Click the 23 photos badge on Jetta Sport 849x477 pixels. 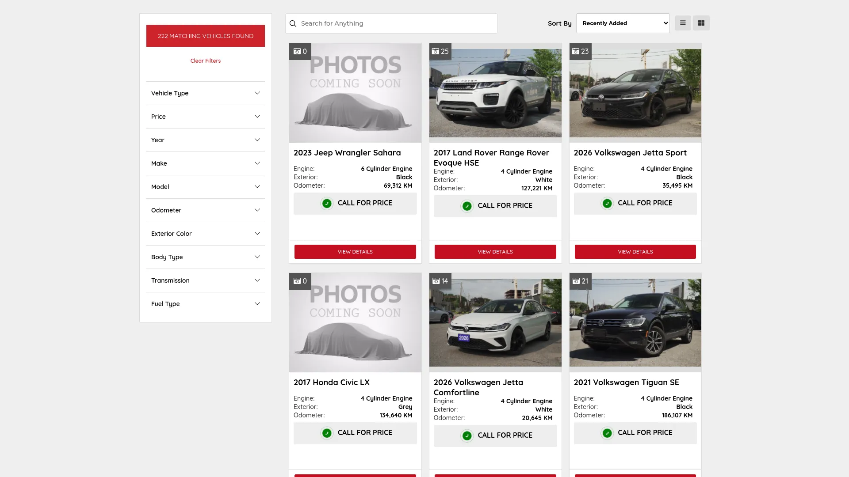click(580, 51)
